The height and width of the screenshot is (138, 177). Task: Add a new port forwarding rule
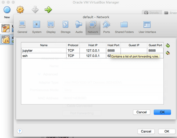click(x=168, y=46)
